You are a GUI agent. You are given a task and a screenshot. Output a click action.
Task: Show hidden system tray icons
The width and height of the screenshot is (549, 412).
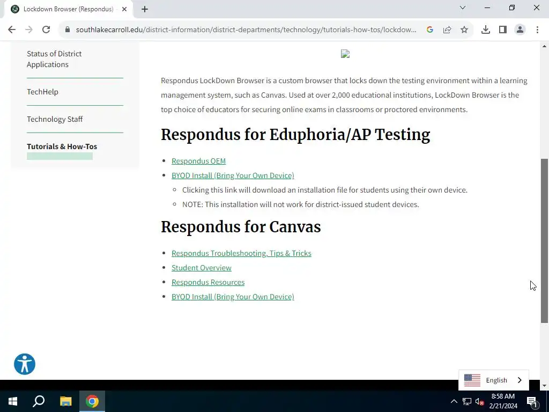pyautogui.click(x=454, y=401)
